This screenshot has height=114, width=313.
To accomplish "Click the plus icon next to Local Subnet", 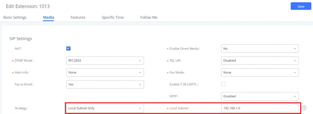I will [x=304, y=108].
